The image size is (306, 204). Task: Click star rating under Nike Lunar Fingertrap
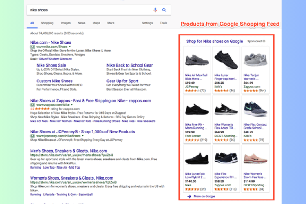tap(221, 91)
